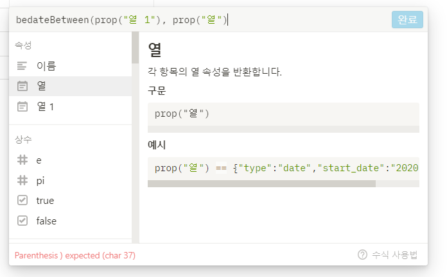Click the property list vertical scrollbar thumb
Screen dimensions: 447x277
coord(135,47)
